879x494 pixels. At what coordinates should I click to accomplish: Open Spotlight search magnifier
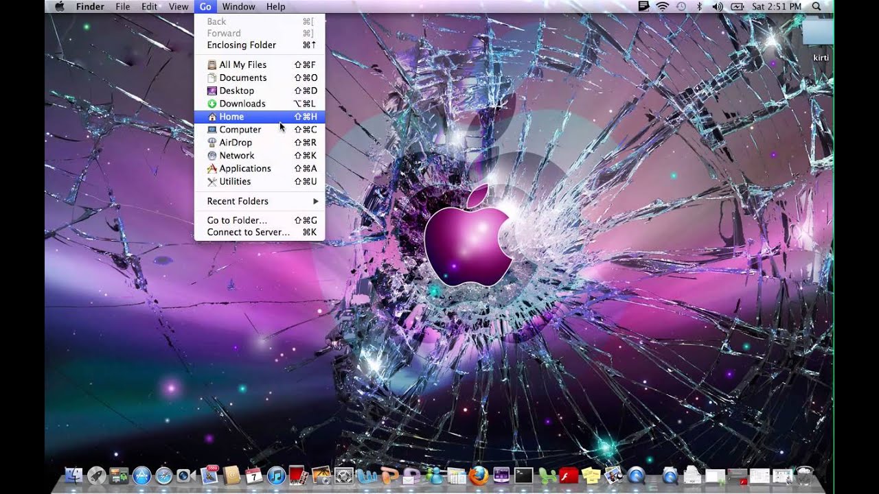coord(816,6)
